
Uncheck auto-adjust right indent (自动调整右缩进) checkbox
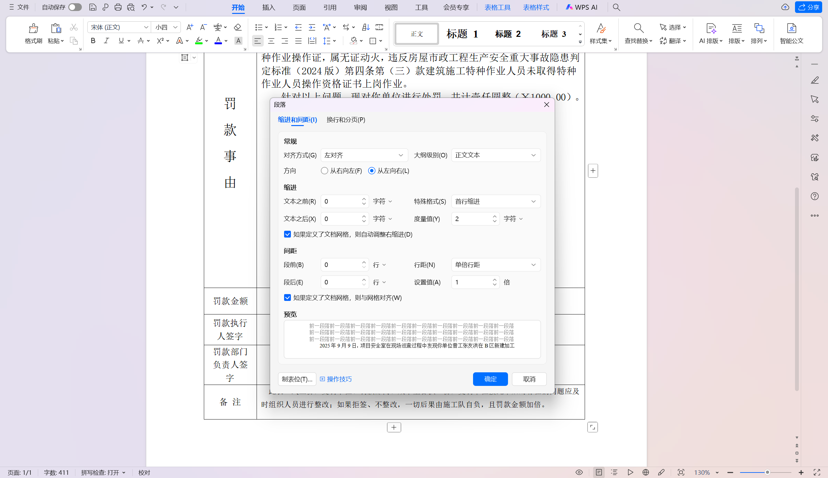tap(287, 234)
